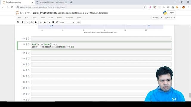This screenshot has height=107, width=191.
Task: Open the Kernel menu
Action: click(59, 18)
